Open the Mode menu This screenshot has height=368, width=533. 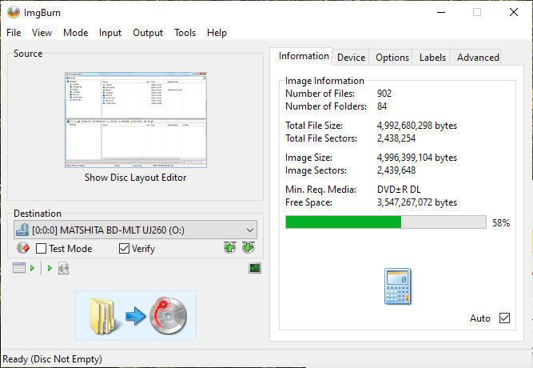tap(76, 33)
